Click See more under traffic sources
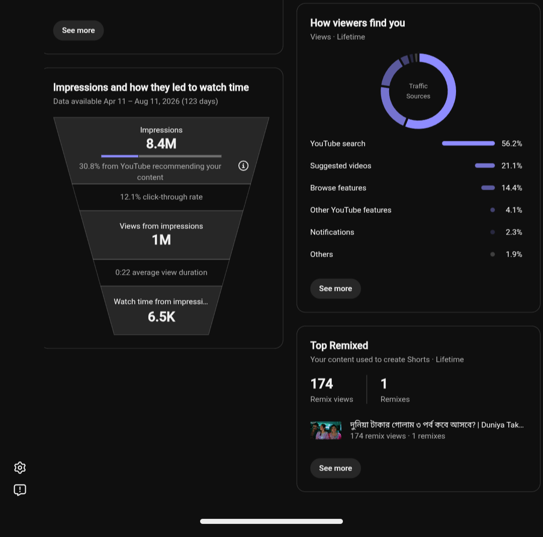Image resolution: width=543 pixels, height=537 pixels. pyautogui.click(x=335, y=288)
